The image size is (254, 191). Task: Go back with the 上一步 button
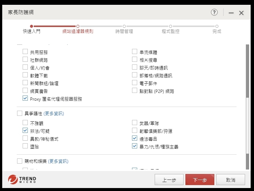[x=169, y=180]
